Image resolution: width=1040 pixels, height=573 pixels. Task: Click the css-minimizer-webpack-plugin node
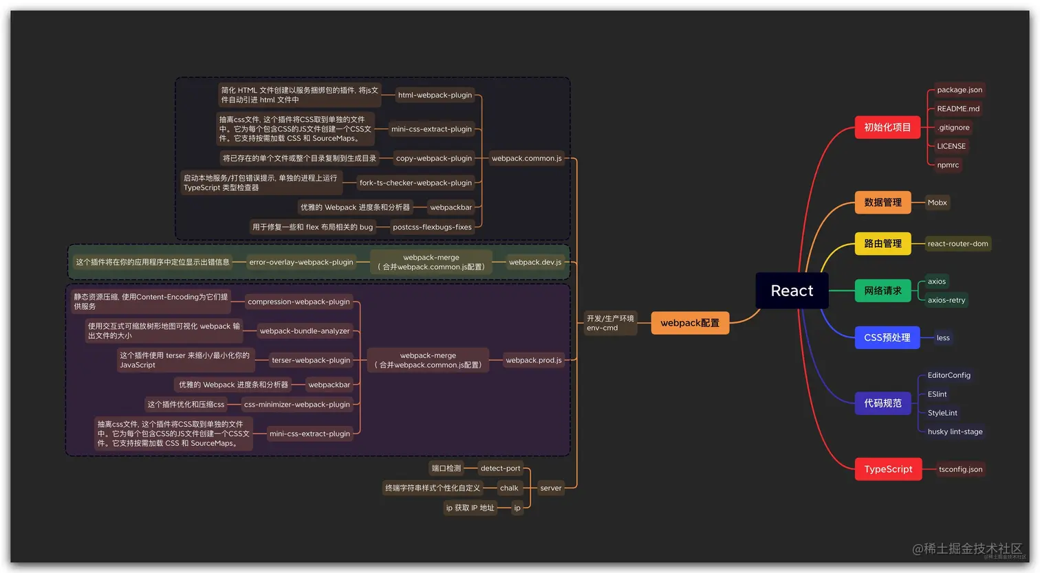coord(297,404)
